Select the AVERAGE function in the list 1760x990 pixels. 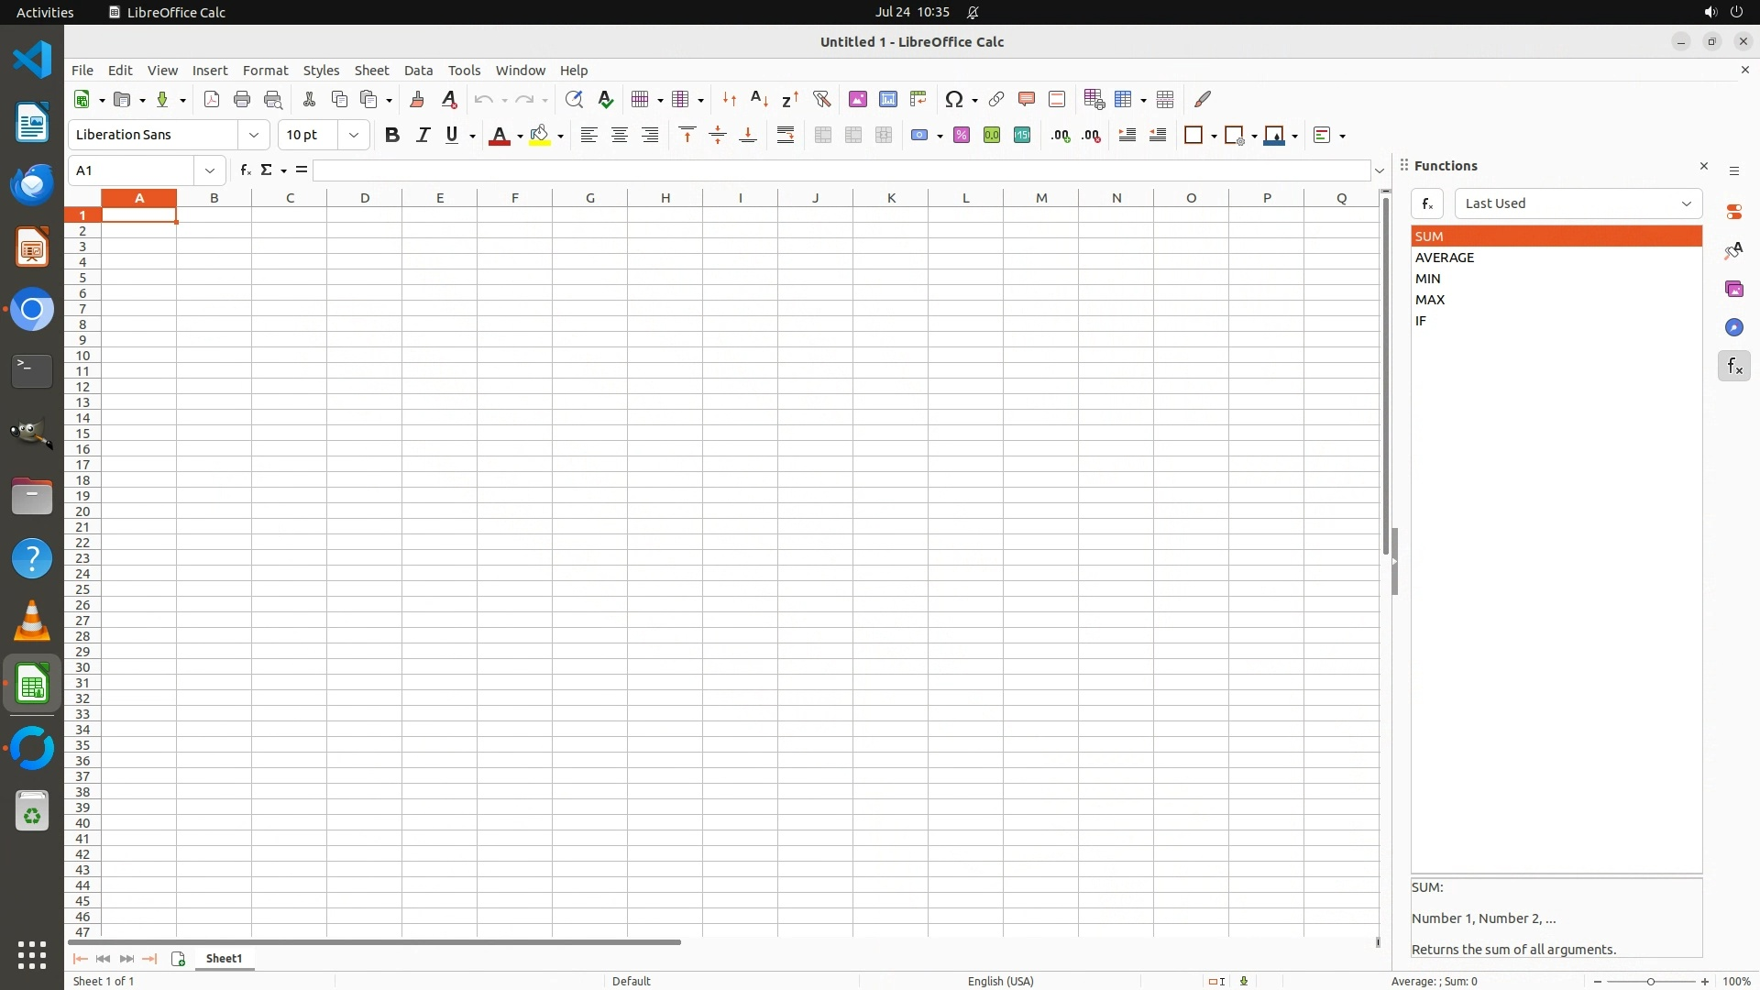point(1445,258)
